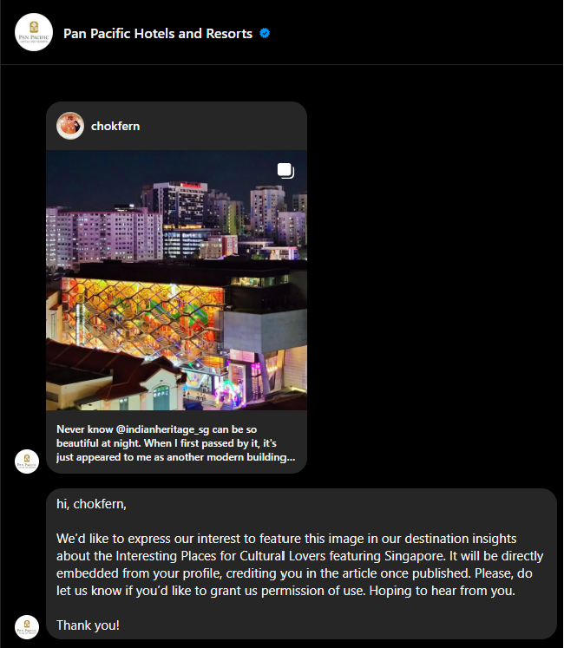The height and width of the screenshot is (648, 564).
Task: Open Pan Pacific logo avatar in header
Action: pyautogui.click(x=34, y=32)
